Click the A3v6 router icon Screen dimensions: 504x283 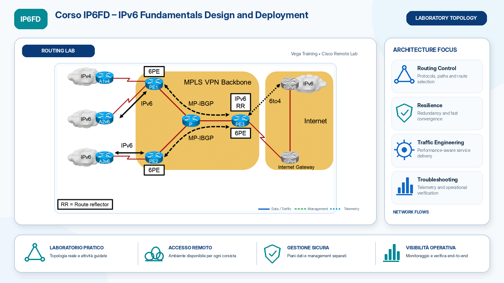point(105,158)
